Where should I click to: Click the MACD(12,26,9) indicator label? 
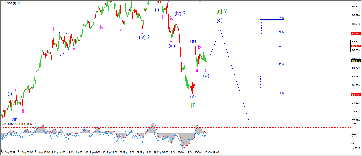pos(11,124)
